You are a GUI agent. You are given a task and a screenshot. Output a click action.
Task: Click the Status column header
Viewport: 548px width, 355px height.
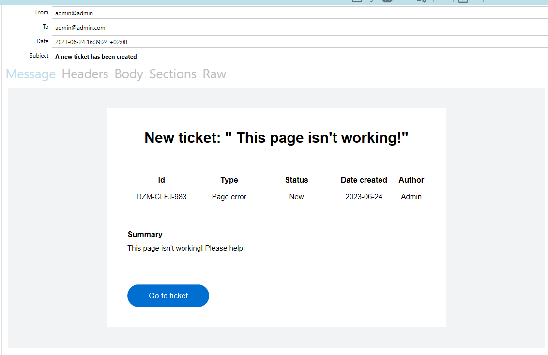[296, 180]
